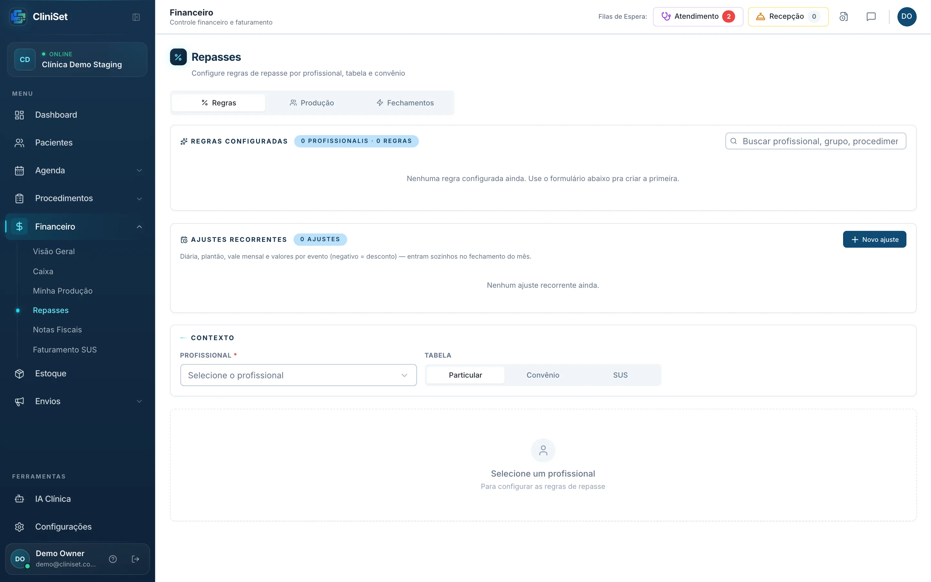
Task: Click the Configurações gear icon
Action: pos(19,527)
